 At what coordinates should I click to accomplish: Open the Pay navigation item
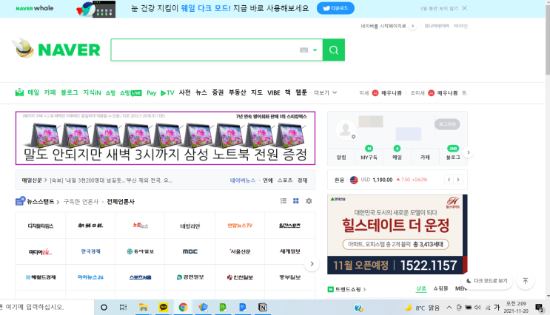(x=151, y=93)
